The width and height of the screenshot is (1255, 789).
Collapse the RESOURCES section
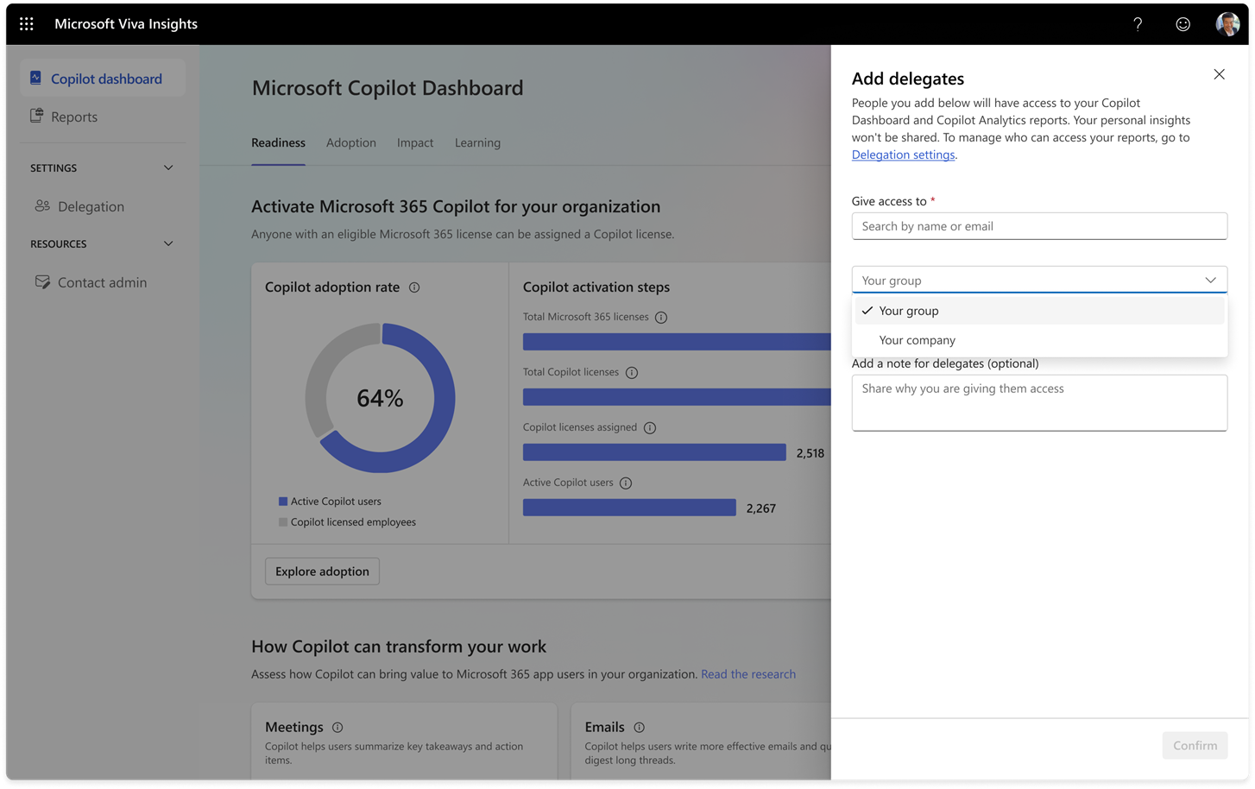(168, 243)
